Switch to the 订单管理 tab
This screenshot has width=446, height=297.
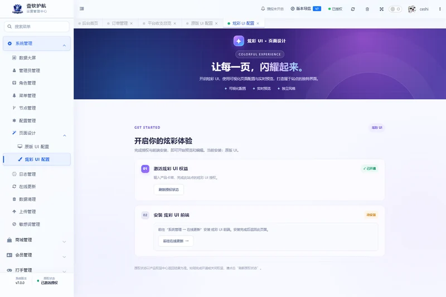(120, 23)
